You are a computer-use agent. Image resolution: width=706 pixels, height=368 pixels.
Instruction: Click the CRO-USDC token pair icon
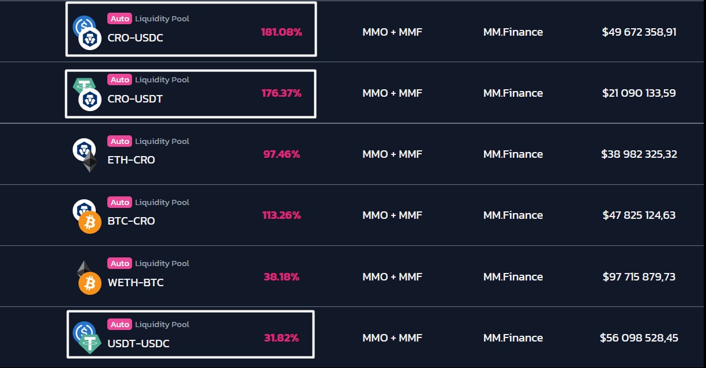pos(87,32)
